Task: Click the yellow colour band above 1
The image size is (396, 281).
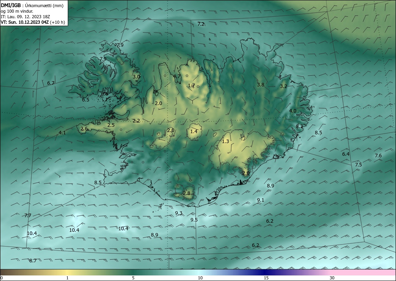Action: point(67,272)
